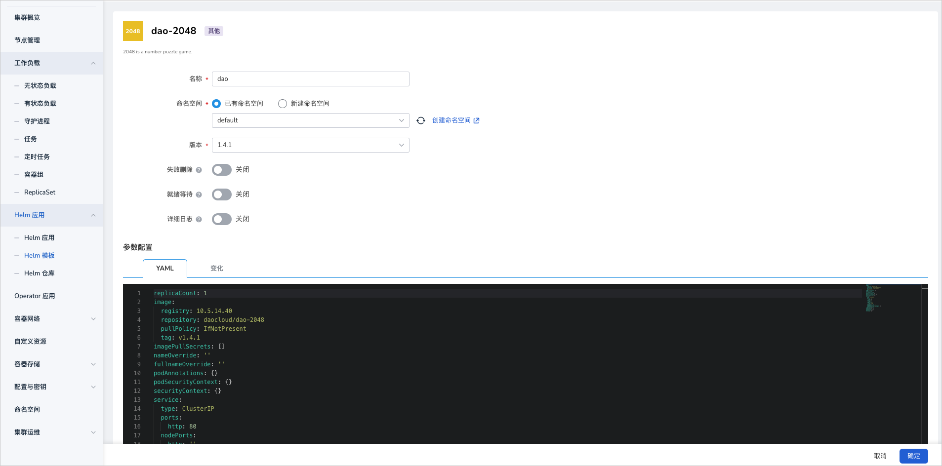Click the tag v1.4.1 line
Screen dimensions: 942x466
[180, 338]
